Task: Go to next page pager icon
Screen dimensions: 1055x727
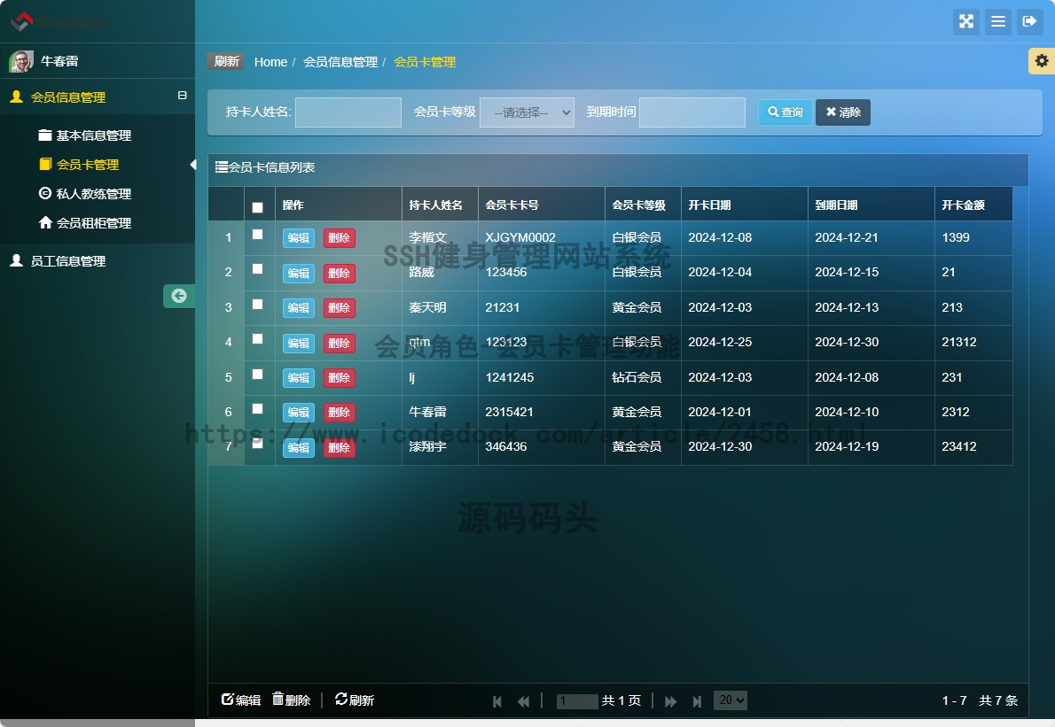Action: click(671, 701)
